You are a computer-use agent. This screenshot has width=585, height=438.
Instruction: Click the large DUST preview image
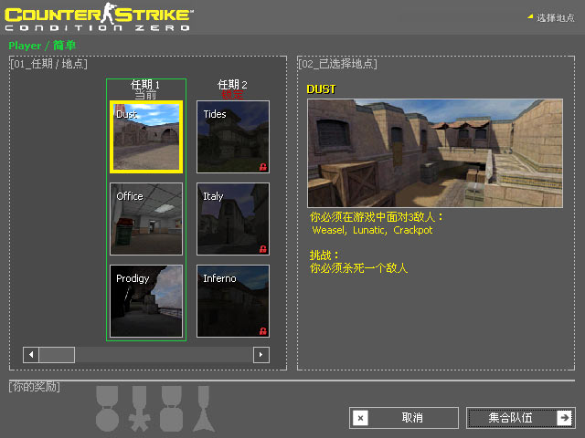click(x=435, y=153)
